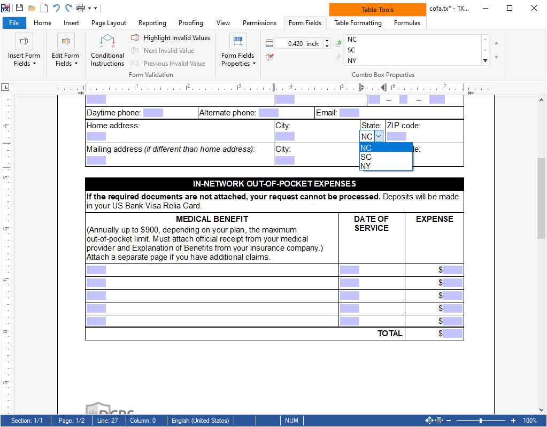Switch to the Table Formatting tab
This screenshot has width=547, height=427.
pyautogui.click(x=357, y=23)
